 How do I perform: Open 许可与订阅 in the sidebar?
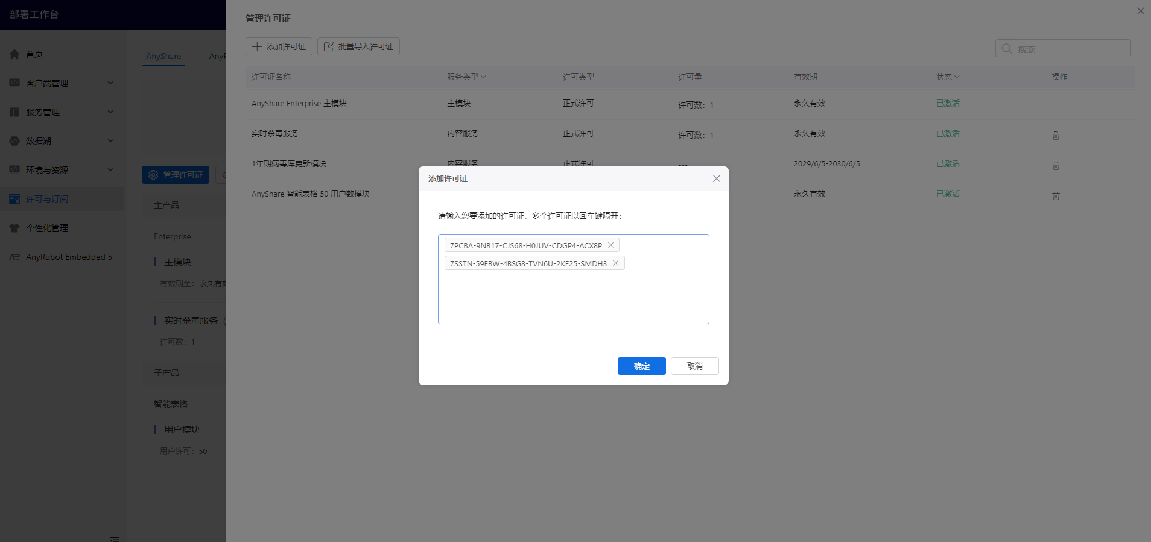click(62, 199)
